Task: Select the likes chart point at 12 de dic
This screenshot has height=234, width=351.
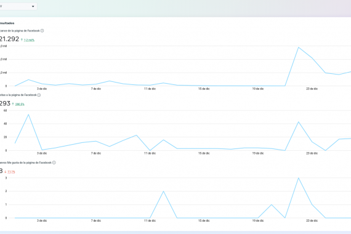Action: [x=163, y=192]
